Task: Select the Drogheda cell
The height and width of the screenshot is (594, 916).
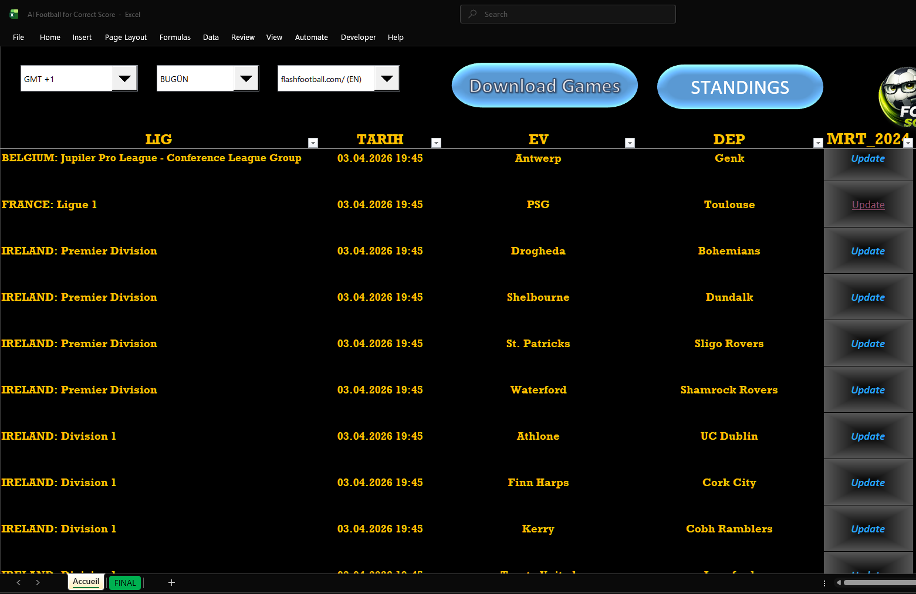Action: 538,251
